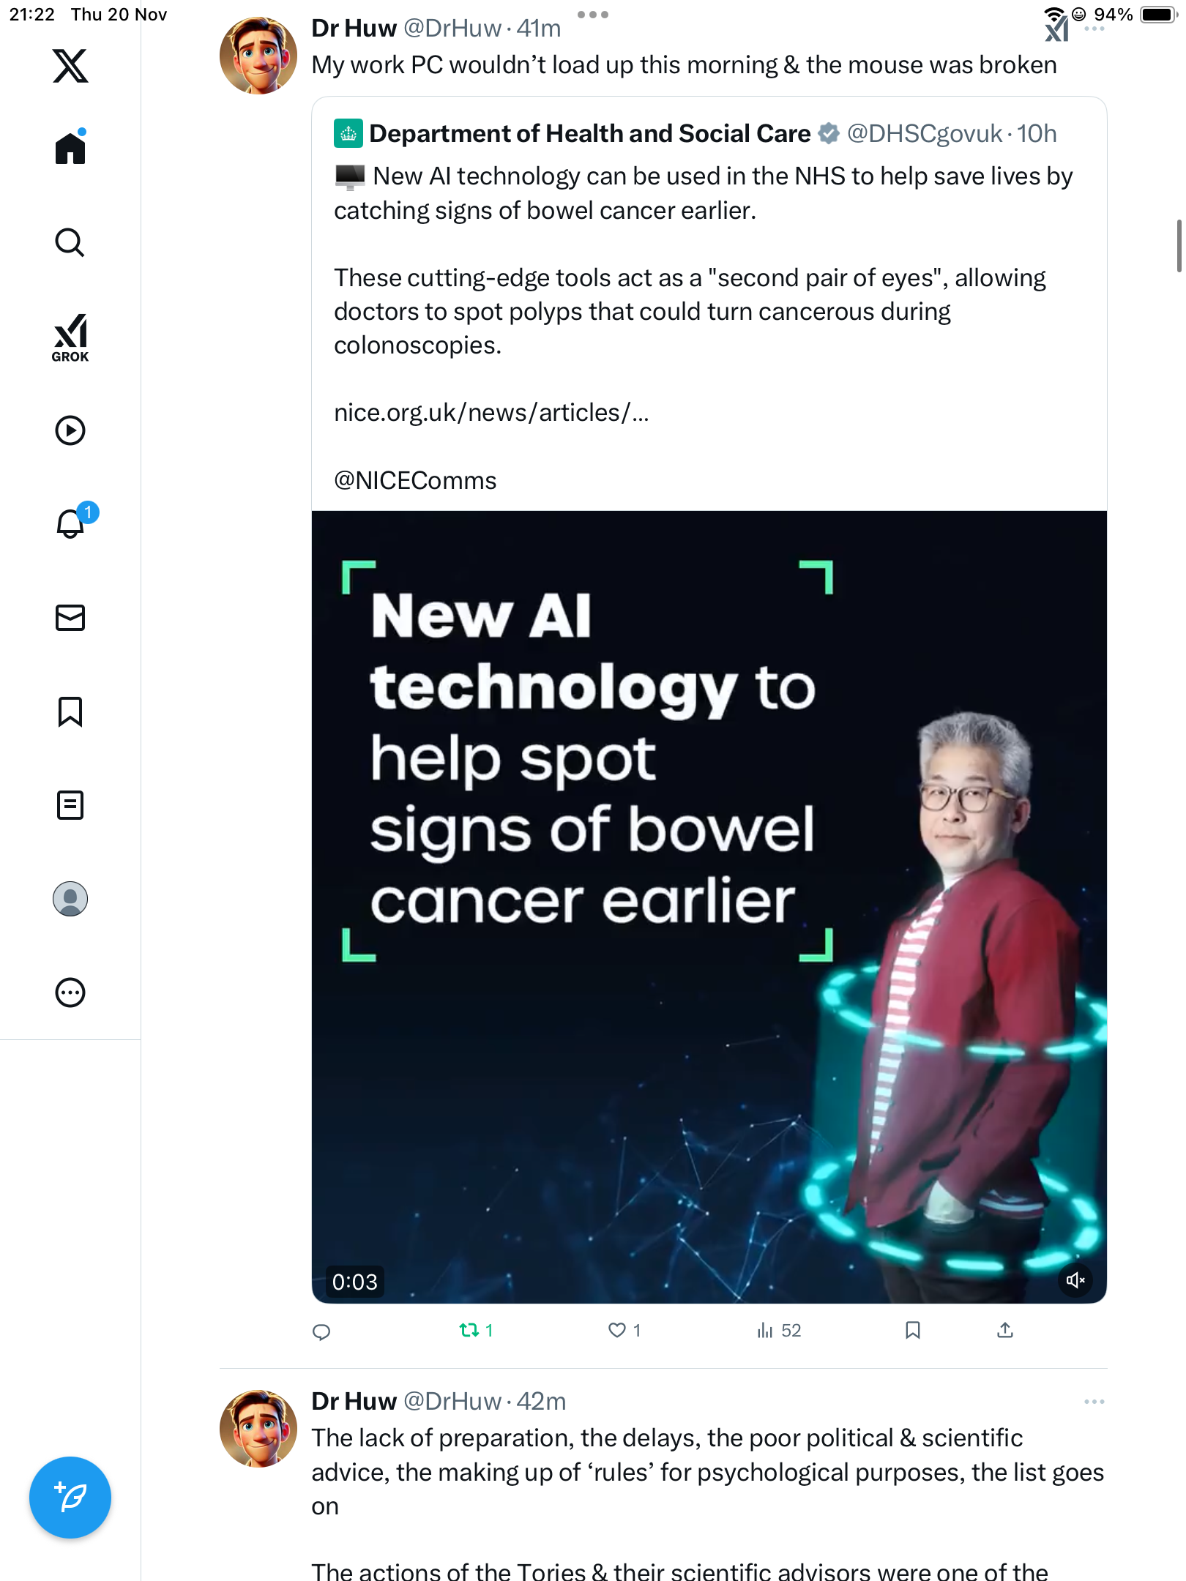Open the Lists icon in sidebar
Viewport: 1186px width, 1581px height.
70,805
